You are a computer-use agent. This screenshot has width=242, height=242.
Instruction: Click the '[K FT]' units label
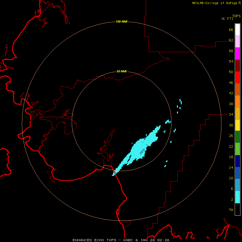click(x=227, y=19)
